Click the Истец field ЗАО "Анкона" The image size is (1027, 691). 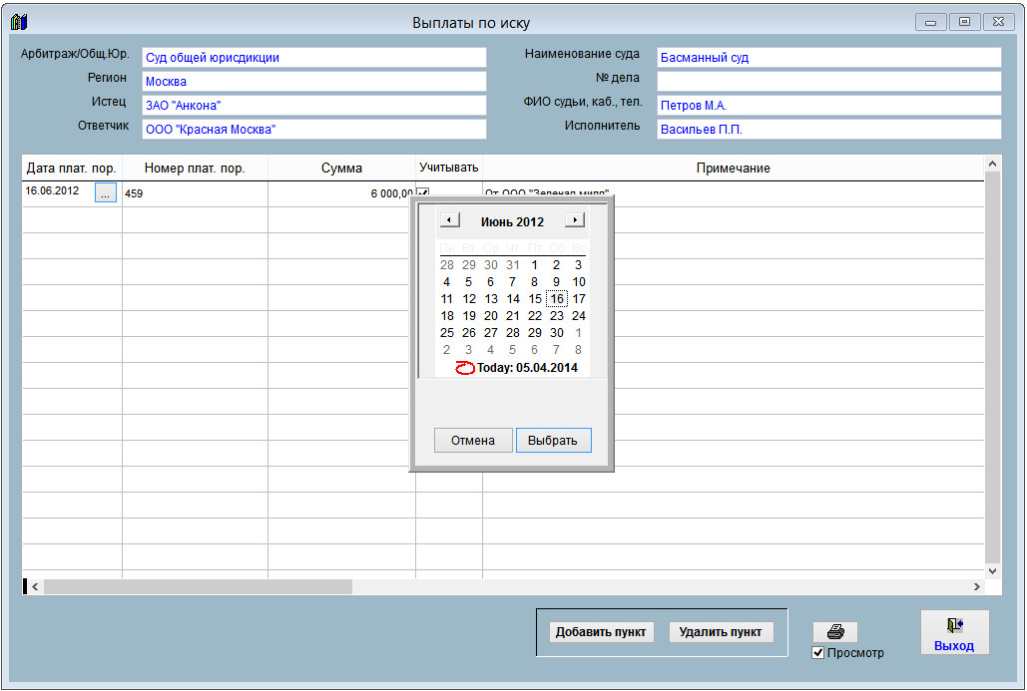[x=314, y=106]
